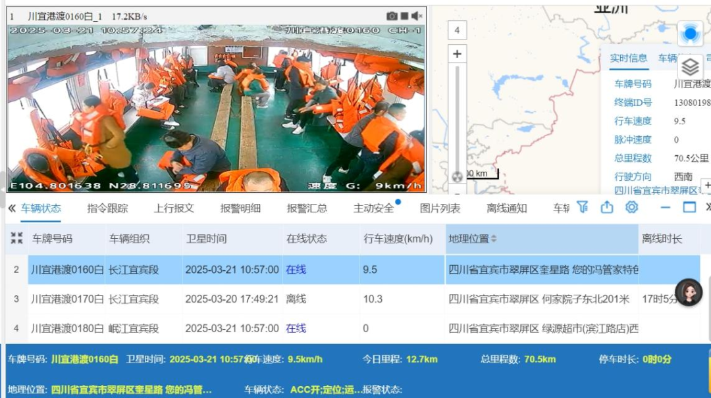Viewport: 711px width, 398px height.
Task: Click the export share icon
Action: pyautogui.click(x=607, y=207)
